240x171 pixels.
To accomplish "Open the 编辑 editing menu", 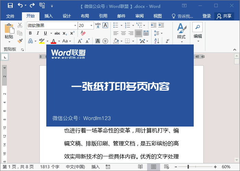I will (198, 32).
